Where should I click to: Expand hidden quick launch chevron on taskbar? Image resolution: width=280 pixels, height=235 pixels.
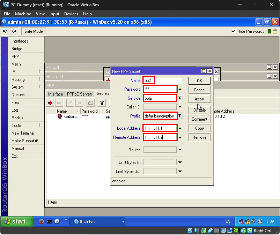click(x=65, y=220)
